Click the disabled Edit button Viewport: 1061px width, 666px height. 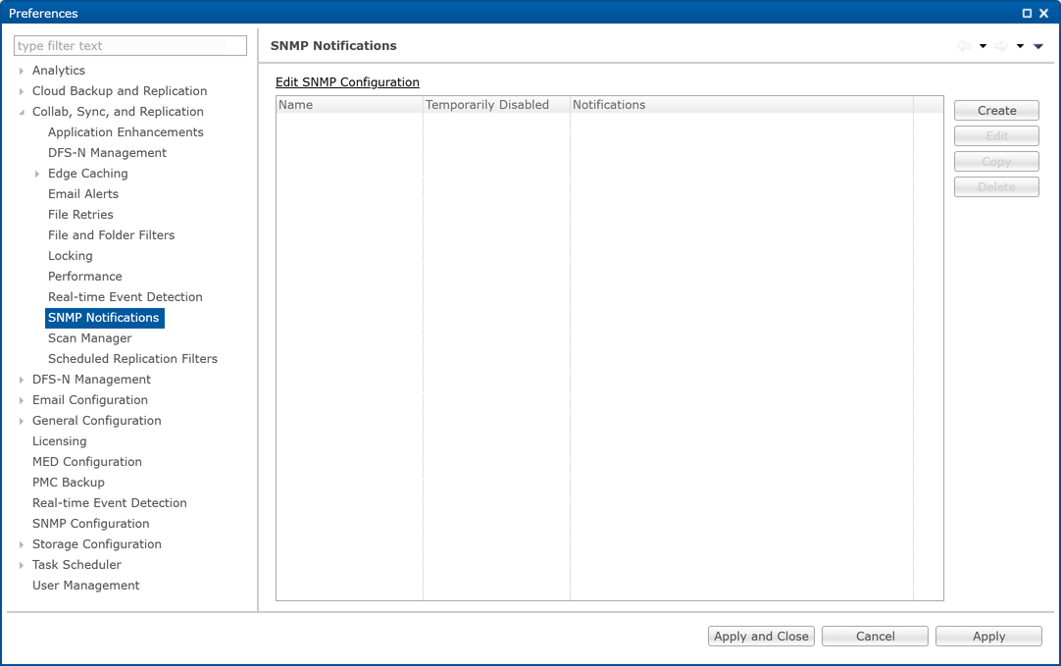(x=996, y=136)
